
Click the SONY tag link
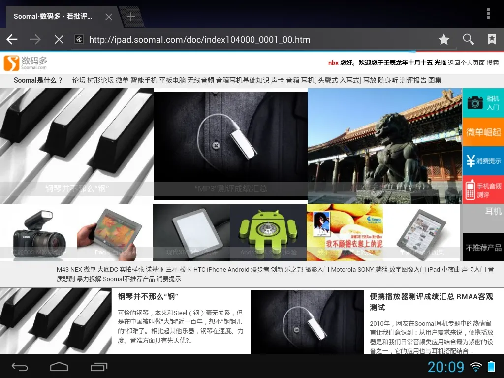coord(366,269)
